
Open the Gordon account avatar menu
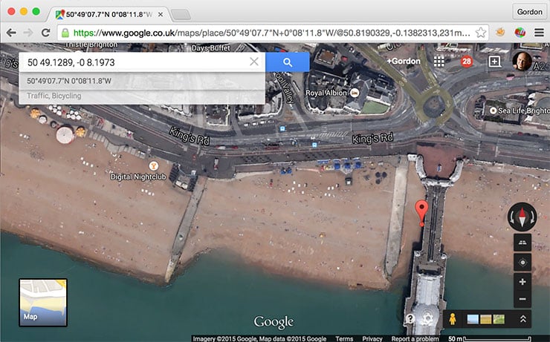[524, 62]
